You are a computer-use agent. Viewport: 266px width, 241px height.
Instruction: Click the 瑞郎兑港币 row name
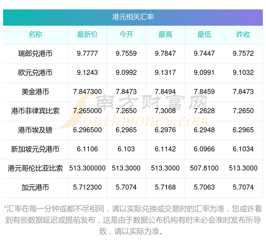pyautogui.click(x=35, y=54)
